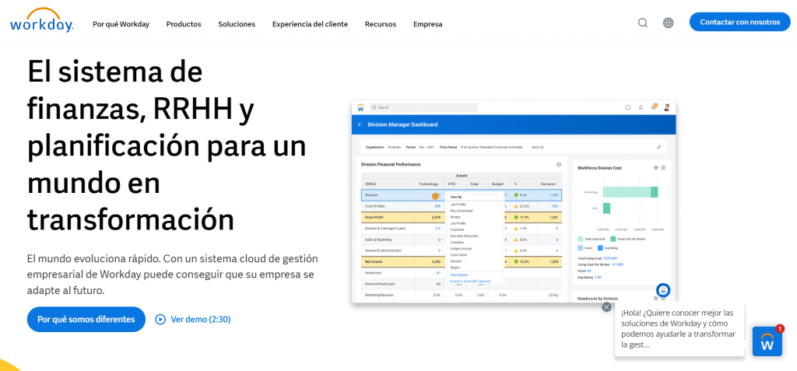Click the Headcount value 41

pyautogui.click(x=438, y=273)
